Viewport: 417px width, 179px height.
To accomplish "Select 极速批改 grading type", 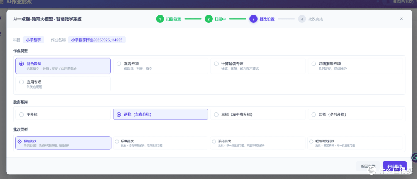I will [x=63, y=143].
